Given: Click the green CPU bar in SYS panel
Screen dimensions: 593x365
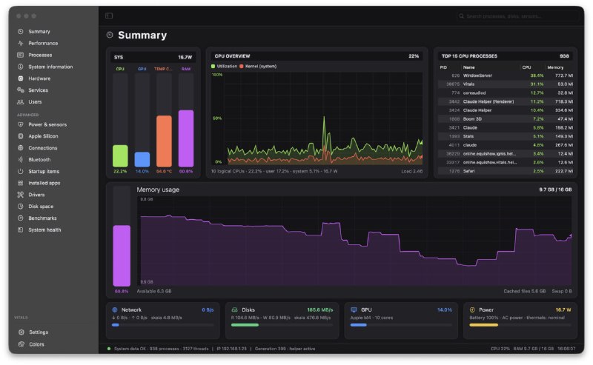Looking at the screenshot, I should pyautogui.click(x=120, y=155).
